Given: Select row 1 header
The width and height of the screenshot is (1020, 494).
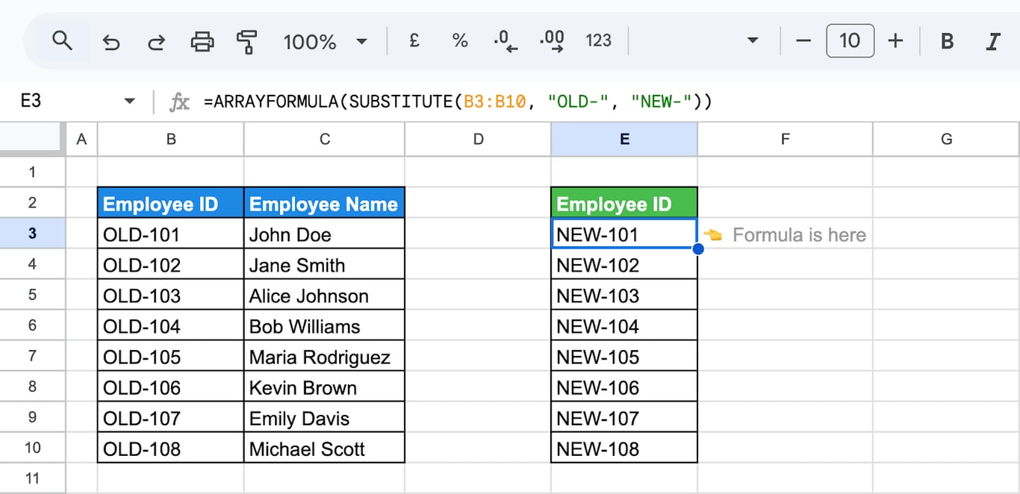Looking at the screenshot, I should coord(33,172).
